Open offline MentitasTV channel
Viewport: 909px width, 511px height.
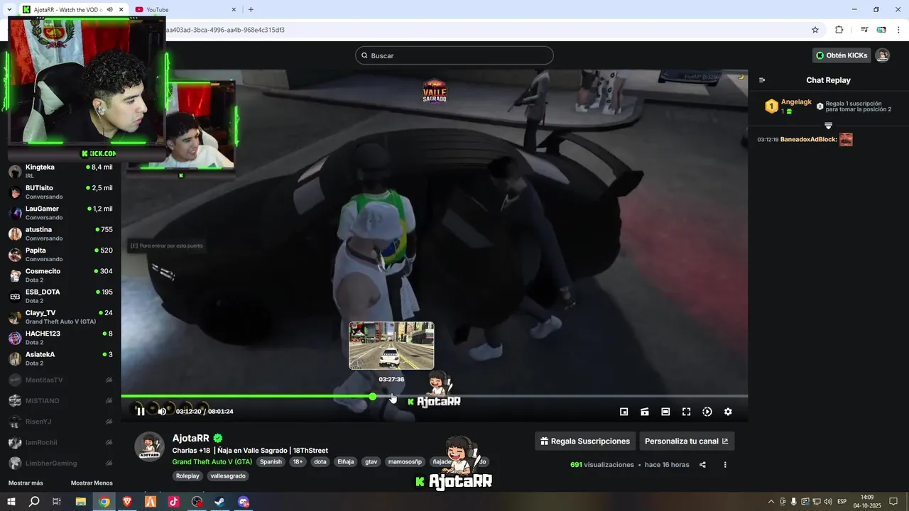coord(60,380)
